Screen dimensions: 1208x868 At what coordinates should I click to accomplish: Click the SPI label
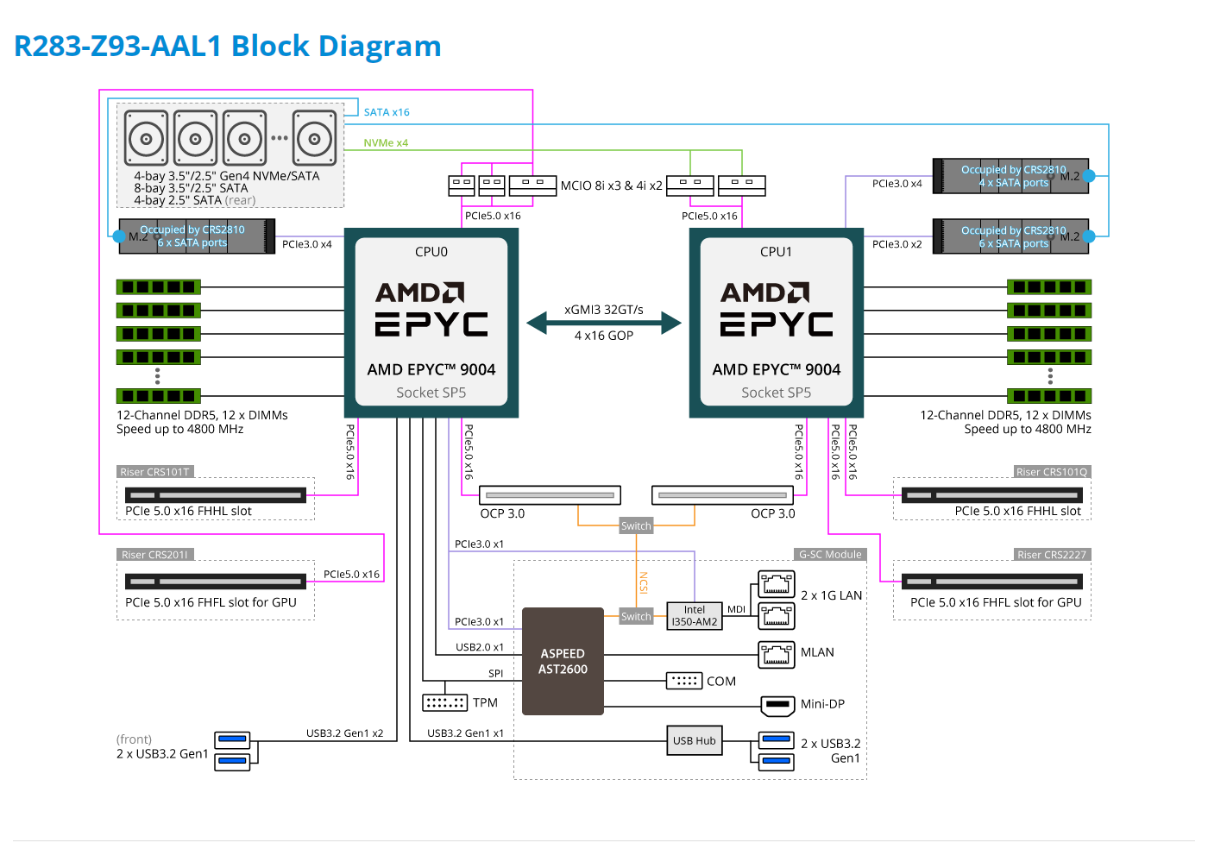click(495, 674)
